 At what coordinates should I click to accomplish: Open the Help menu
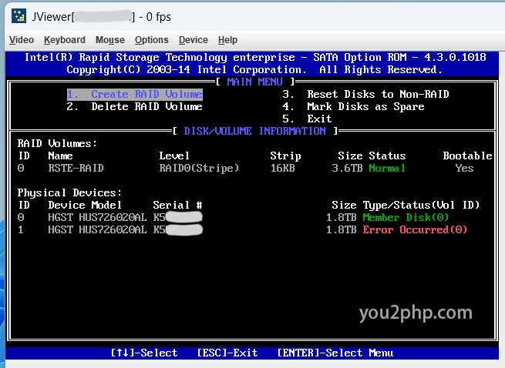tap(227, 40)
